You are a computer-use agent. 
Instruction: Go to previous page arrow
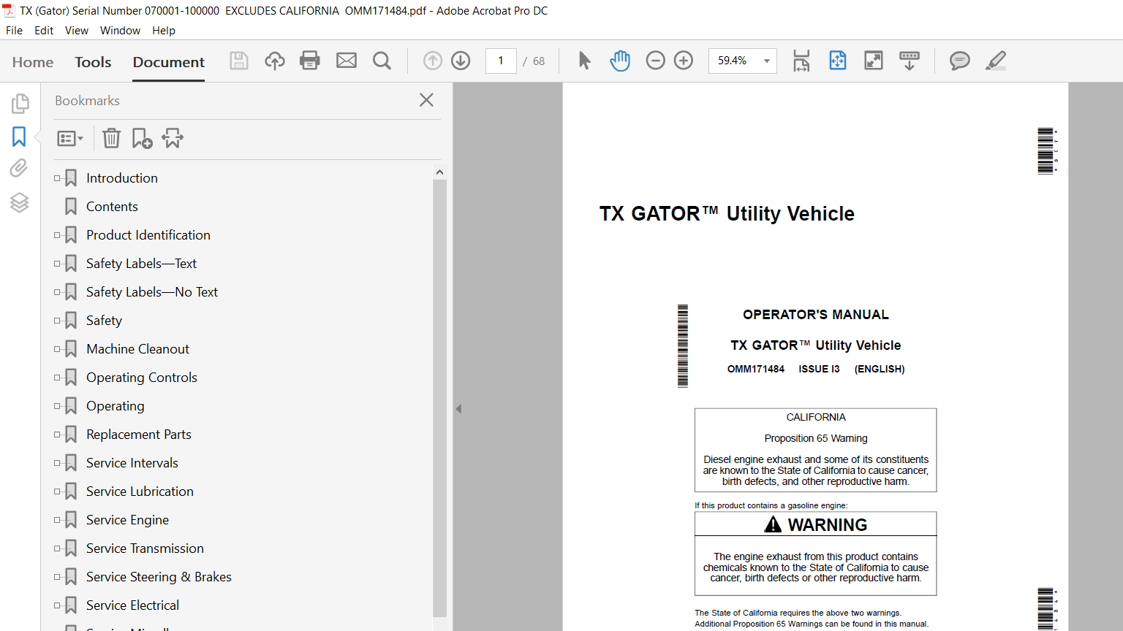click(x=433, y=61)
